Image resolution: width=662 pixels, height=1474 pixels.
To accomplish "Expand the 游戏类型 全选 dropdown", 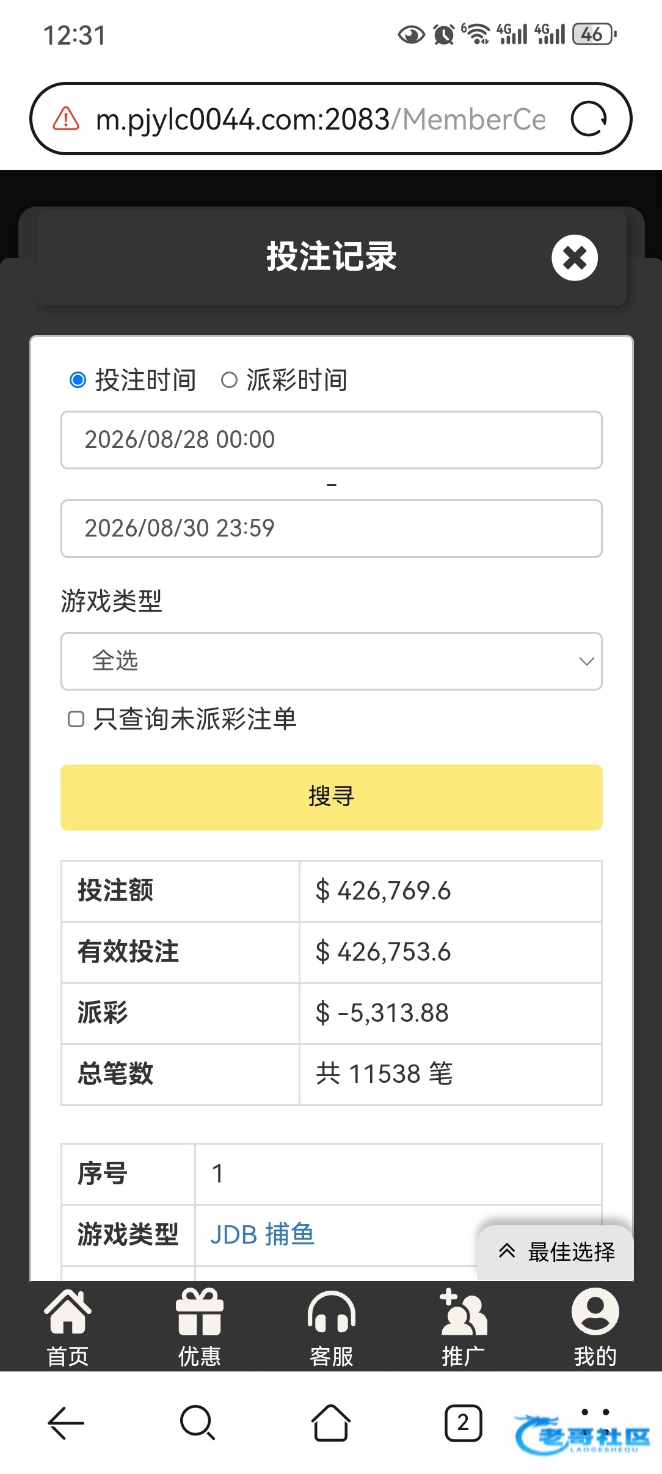I will tap(332, 661).
